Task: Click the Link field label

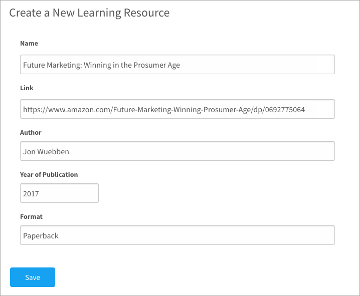Action: 27,88
